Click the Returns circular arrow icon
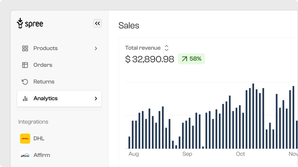Viewport: 298px width, 167px height. [x=25, y=82]
